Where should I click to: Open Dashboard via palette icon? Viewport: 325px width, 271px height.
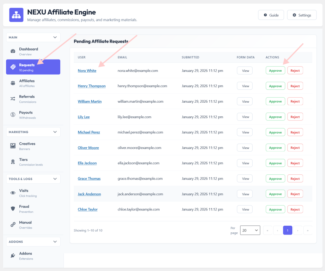pyautogui.click(x=13, y=51)
